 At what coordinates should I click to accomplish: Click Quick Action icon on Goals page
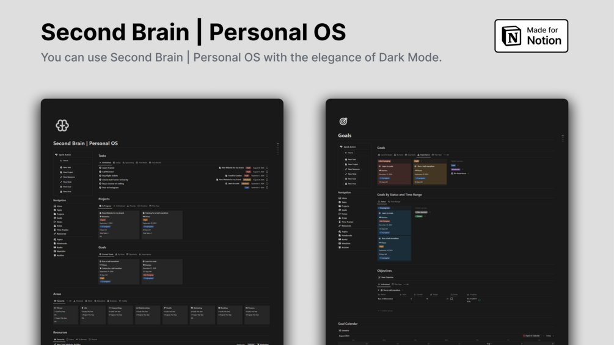341,147
